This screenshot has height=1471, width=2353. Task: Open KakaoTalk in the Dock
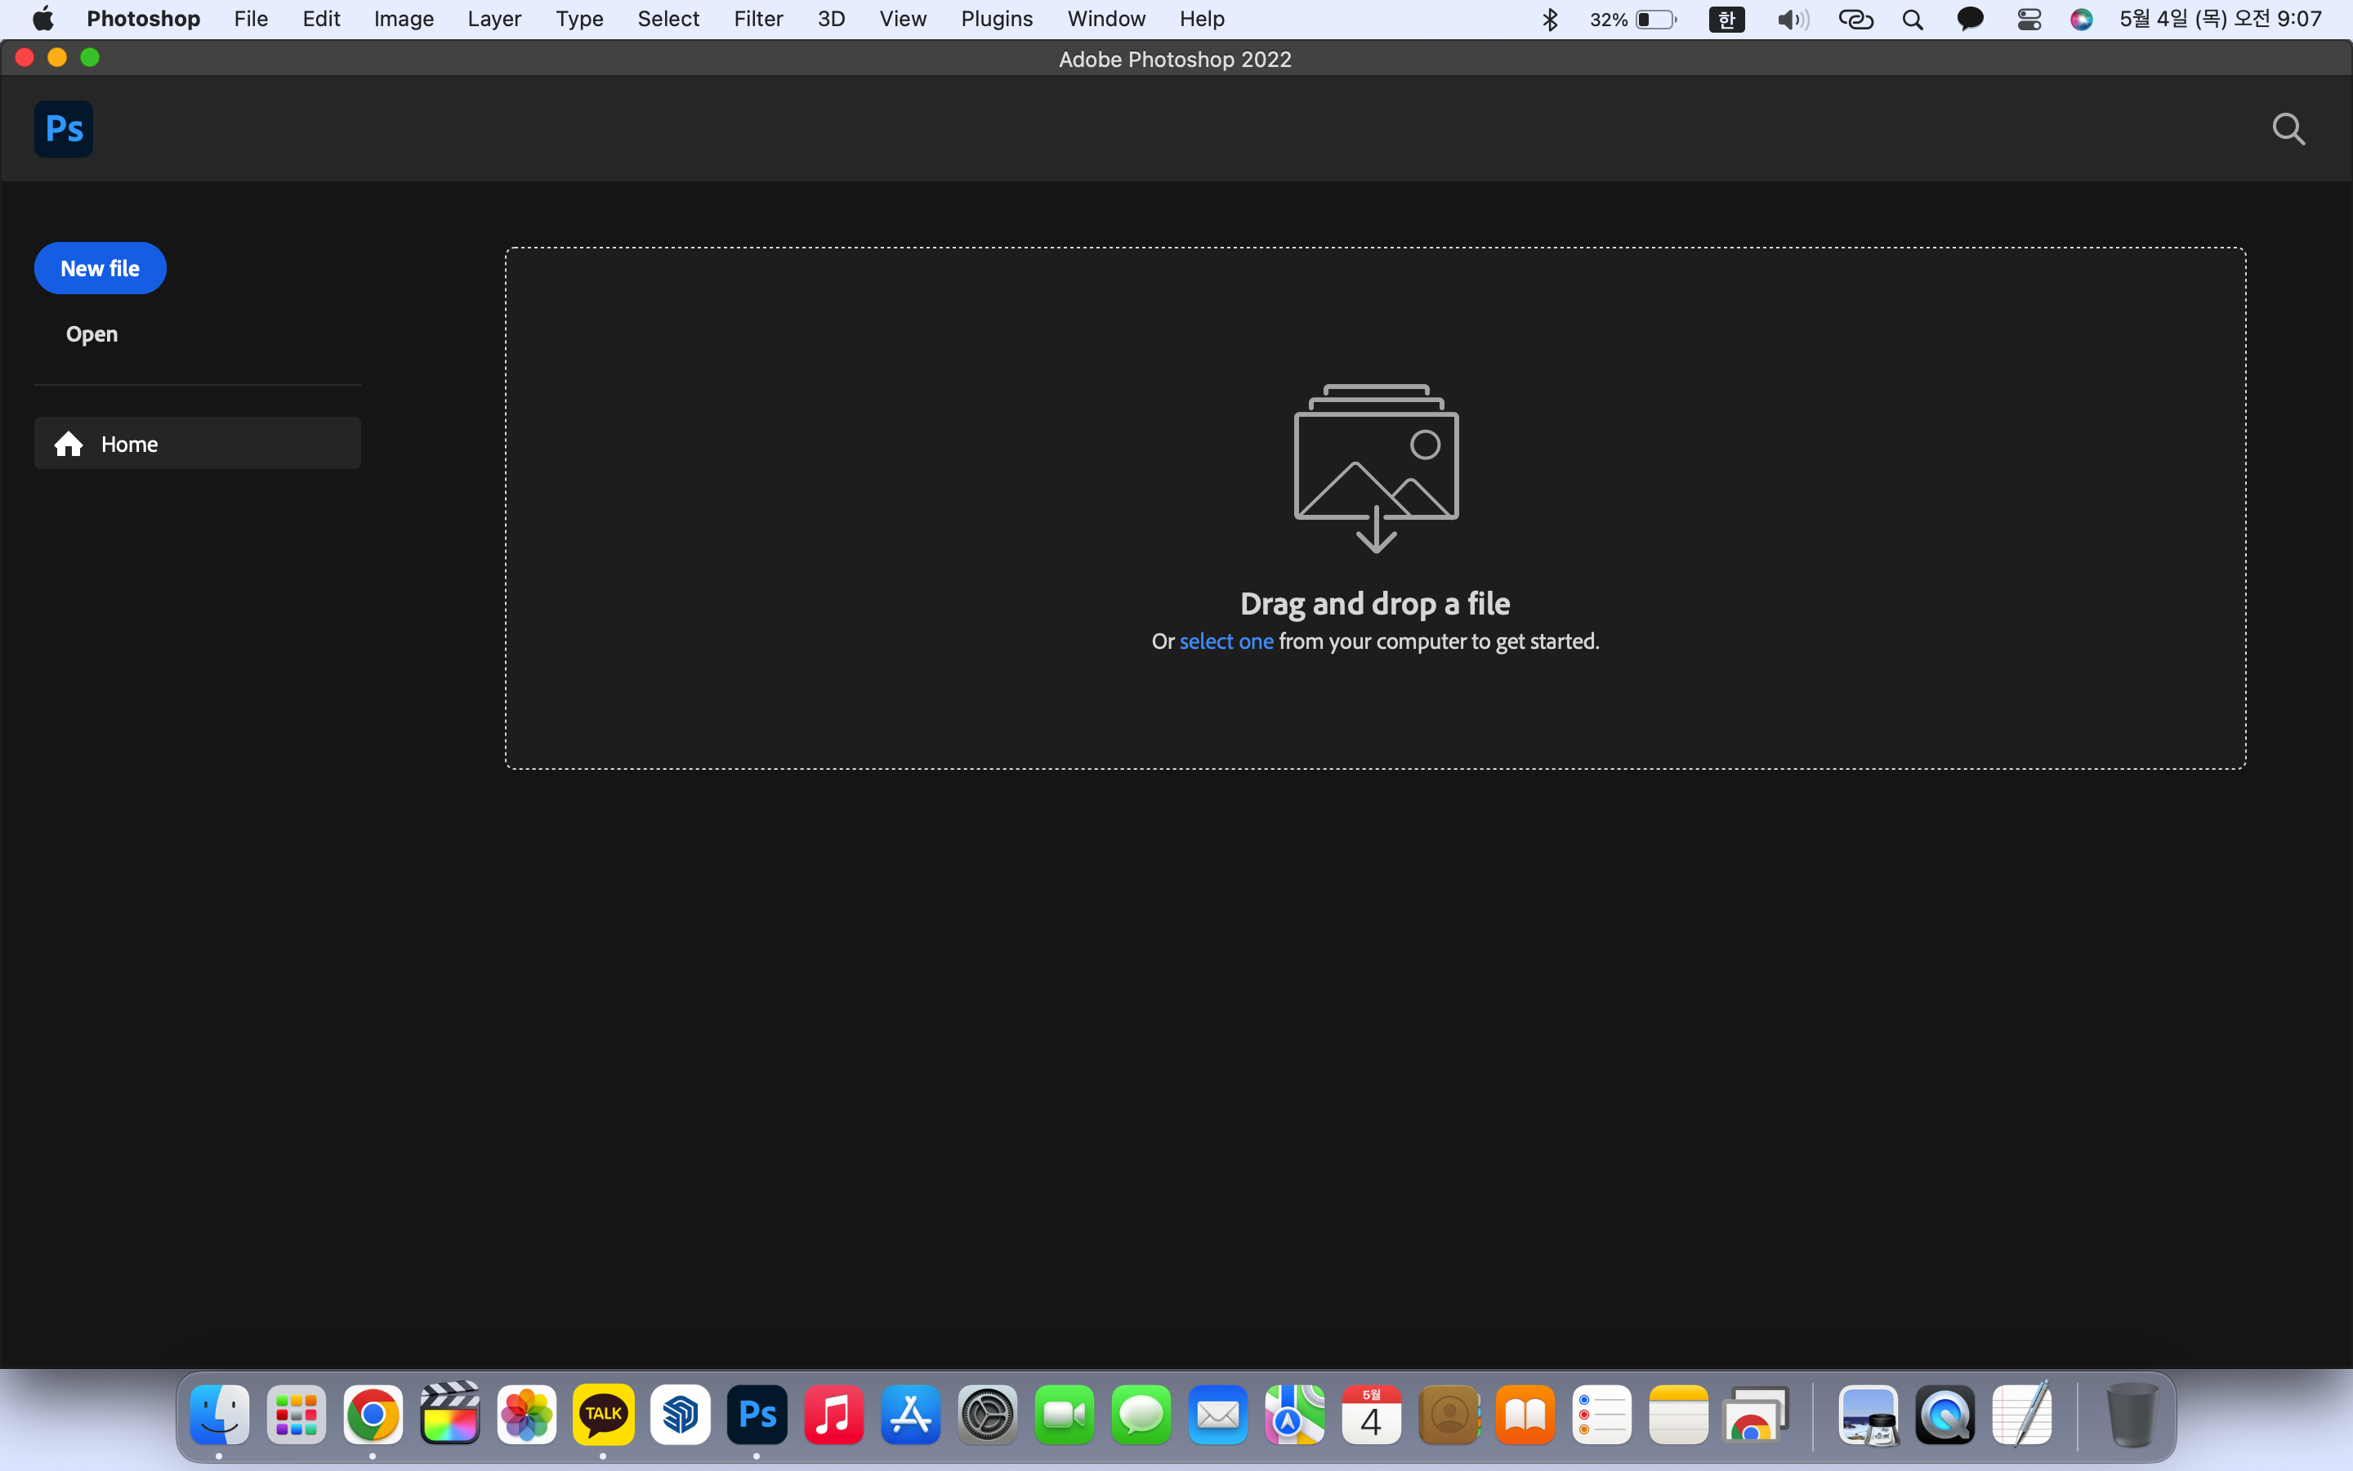pos(603,1415)
